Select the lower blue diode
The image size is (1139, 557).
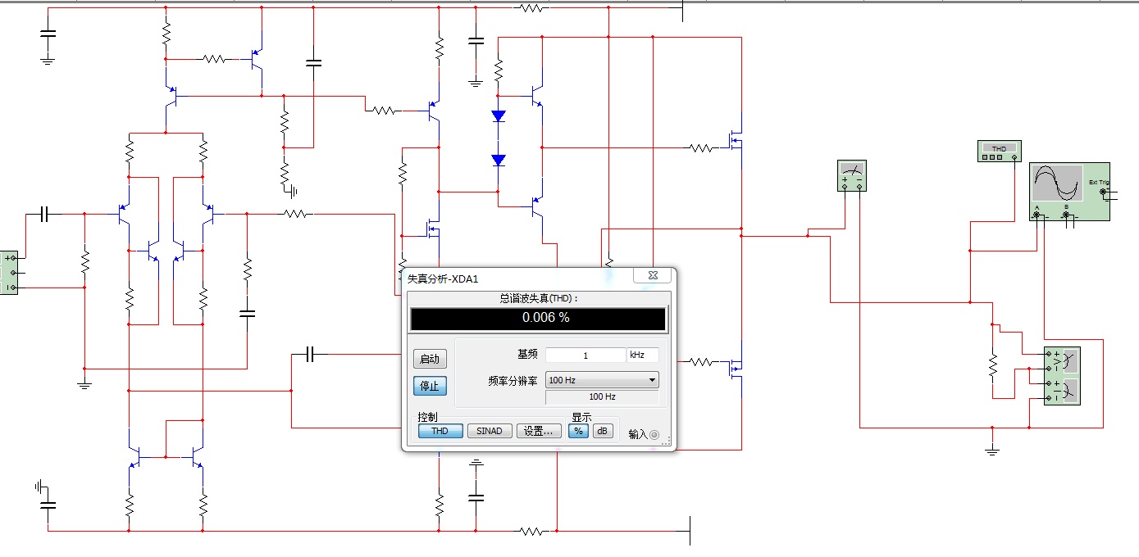498,160
